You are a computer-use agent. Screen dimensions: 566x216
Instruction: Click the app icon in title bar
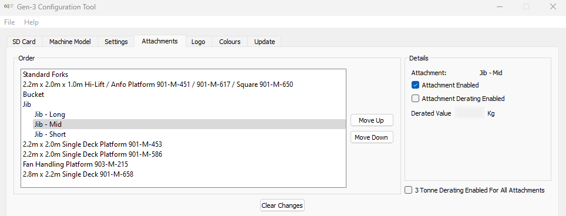point(8,7)
